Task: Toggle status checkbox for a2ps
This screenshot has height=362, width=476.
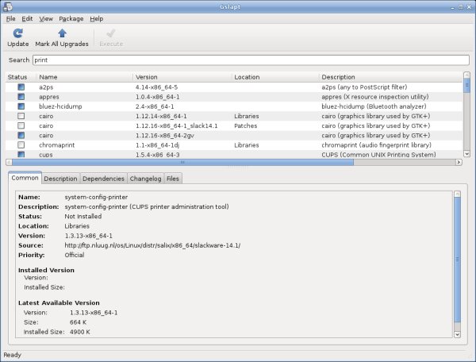Action: [21, 87]
